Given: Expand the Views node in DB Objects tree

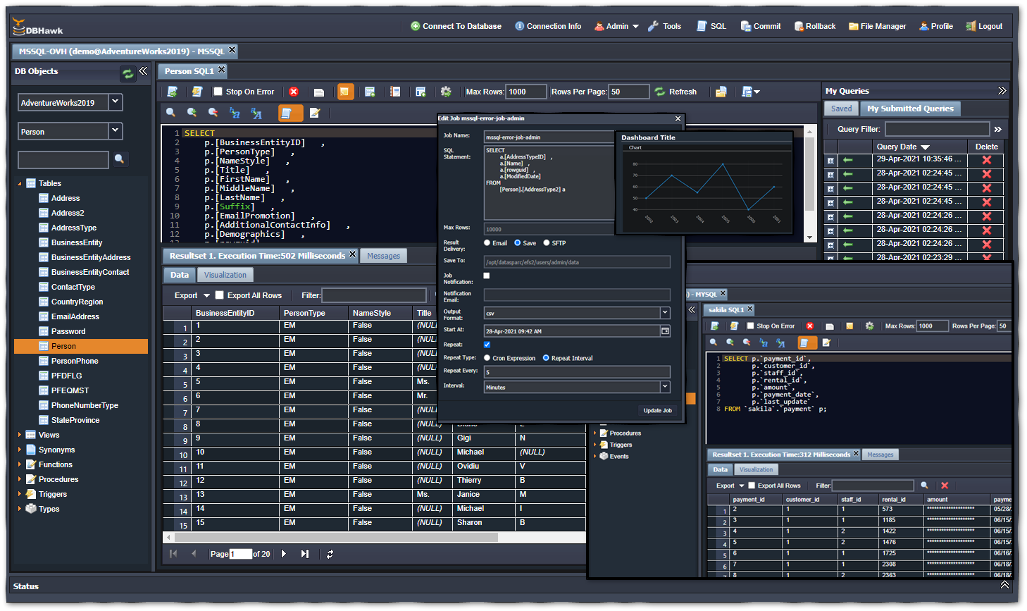Looking at the screenshot, I should [19, 435].
